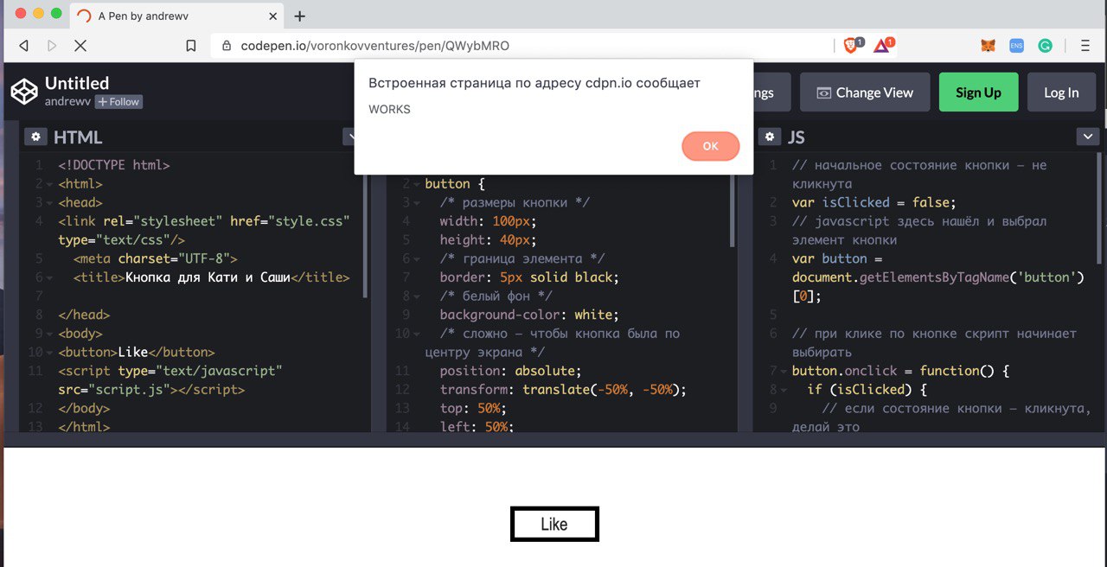Click the green Sign Up button
Screen dimensions: 1107x567
pyautogui.click(x=978, y=92)
